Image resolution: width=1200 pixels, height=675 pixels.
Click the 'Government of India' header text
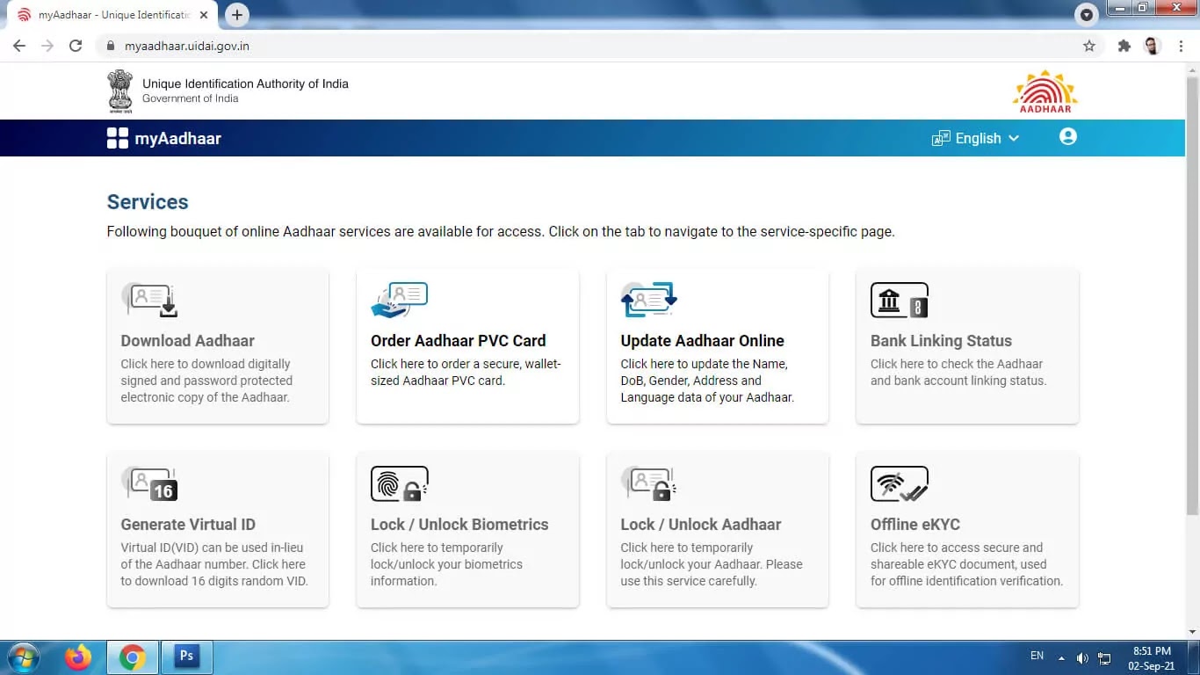191,98
